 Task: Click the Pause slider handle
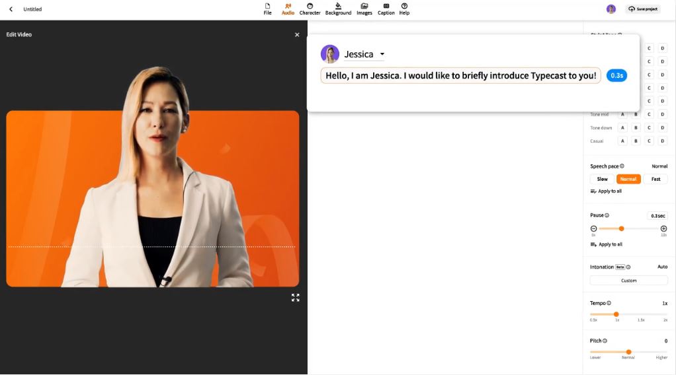(x=622, y=228)
